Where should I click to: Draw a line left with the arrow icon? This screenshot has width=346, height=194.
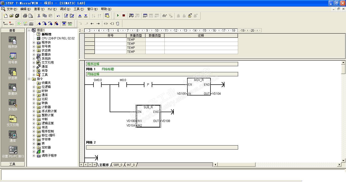(x=92, y=23)
